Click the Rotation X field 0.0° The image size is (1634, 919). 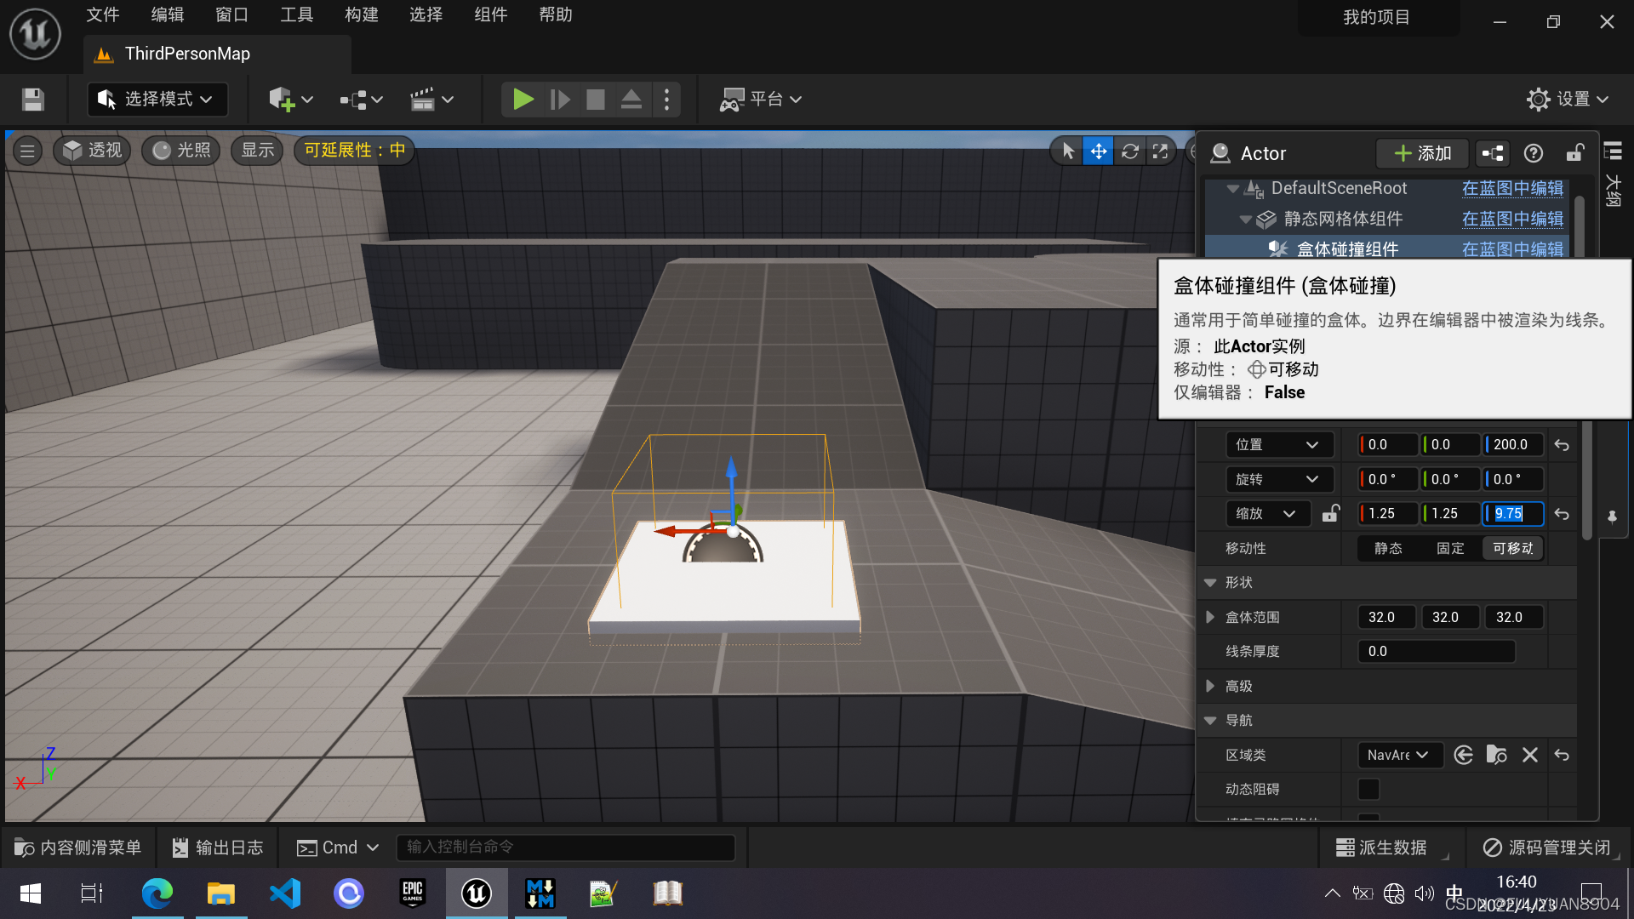click(1388, 480)
